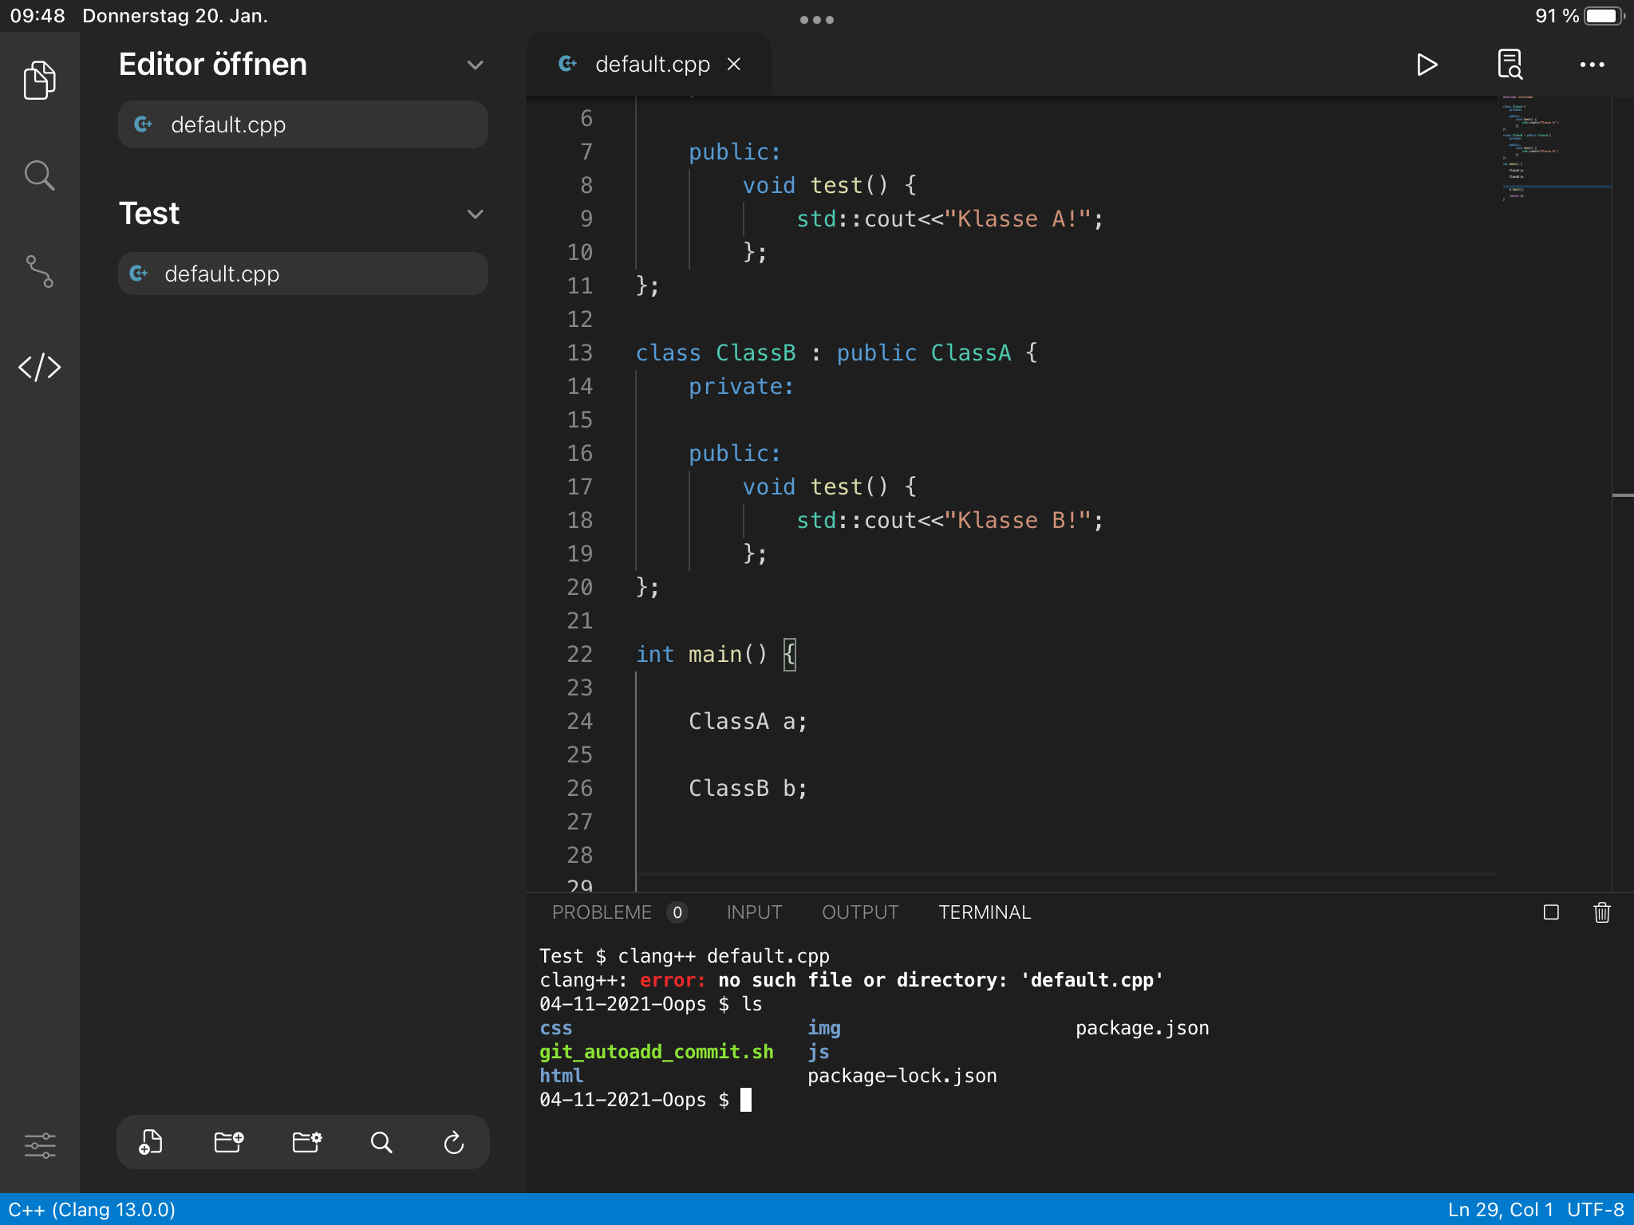Viewport: 1634px width, 1225px height.
Task: Create a new file with add-file icon
Action: tap(150, 1142)
